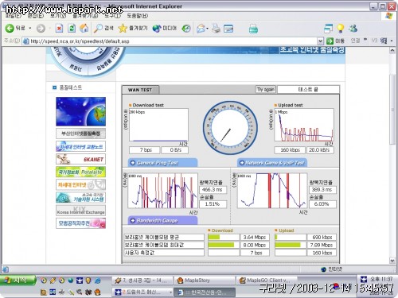
Task: Click the 1.51% loss rate value
Action: tap(213, 204)
